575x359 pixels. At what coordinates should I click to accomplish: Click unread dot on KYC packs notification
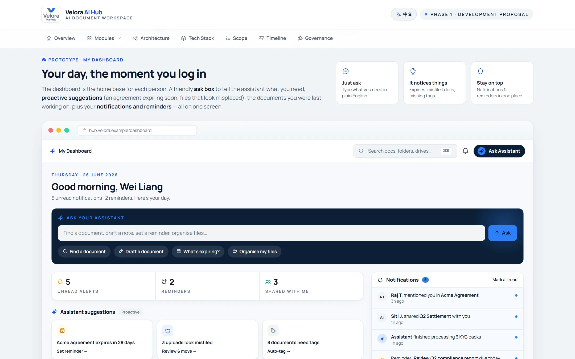[516, 337]
